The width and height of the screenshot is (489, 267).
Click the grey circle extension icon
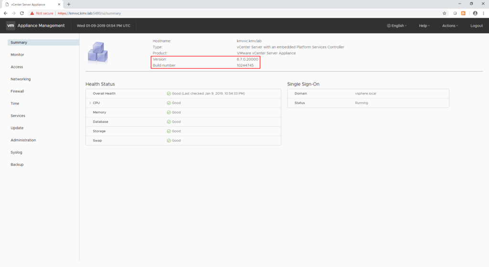pyautogui.click(x=455, y=13)
